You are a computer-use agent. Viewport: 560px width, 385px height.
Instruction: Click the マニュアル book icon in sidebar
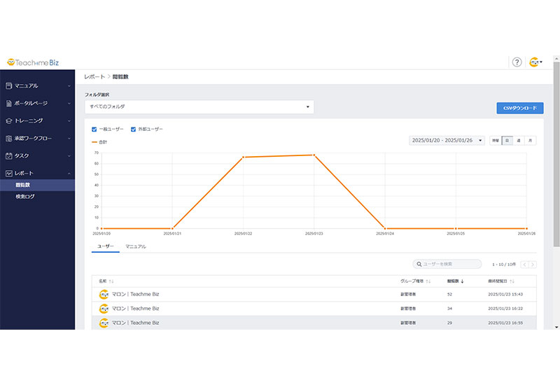(8, 86)
